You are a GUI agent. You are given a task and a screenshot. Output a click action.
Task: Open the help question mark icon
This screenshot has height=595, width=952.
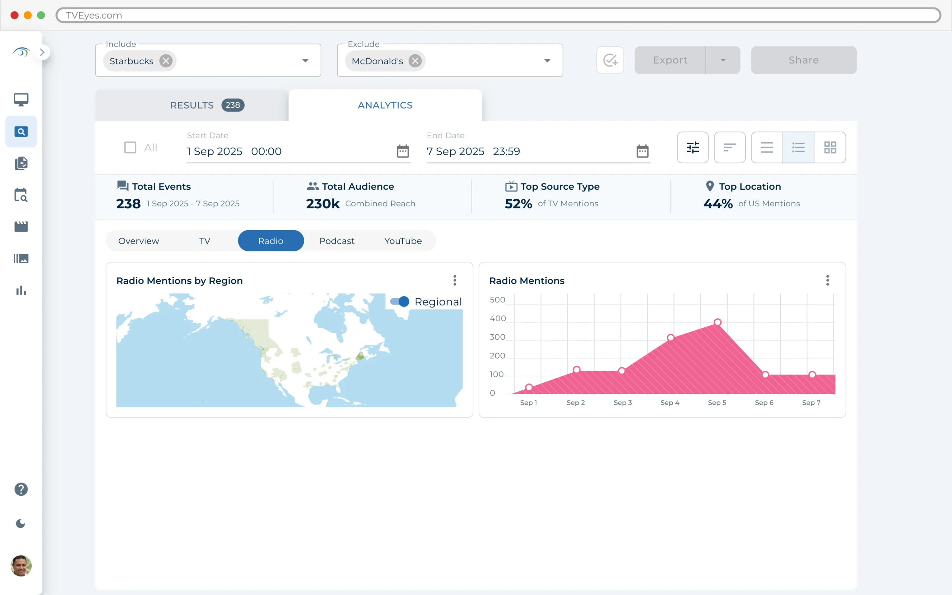point(21,489)
